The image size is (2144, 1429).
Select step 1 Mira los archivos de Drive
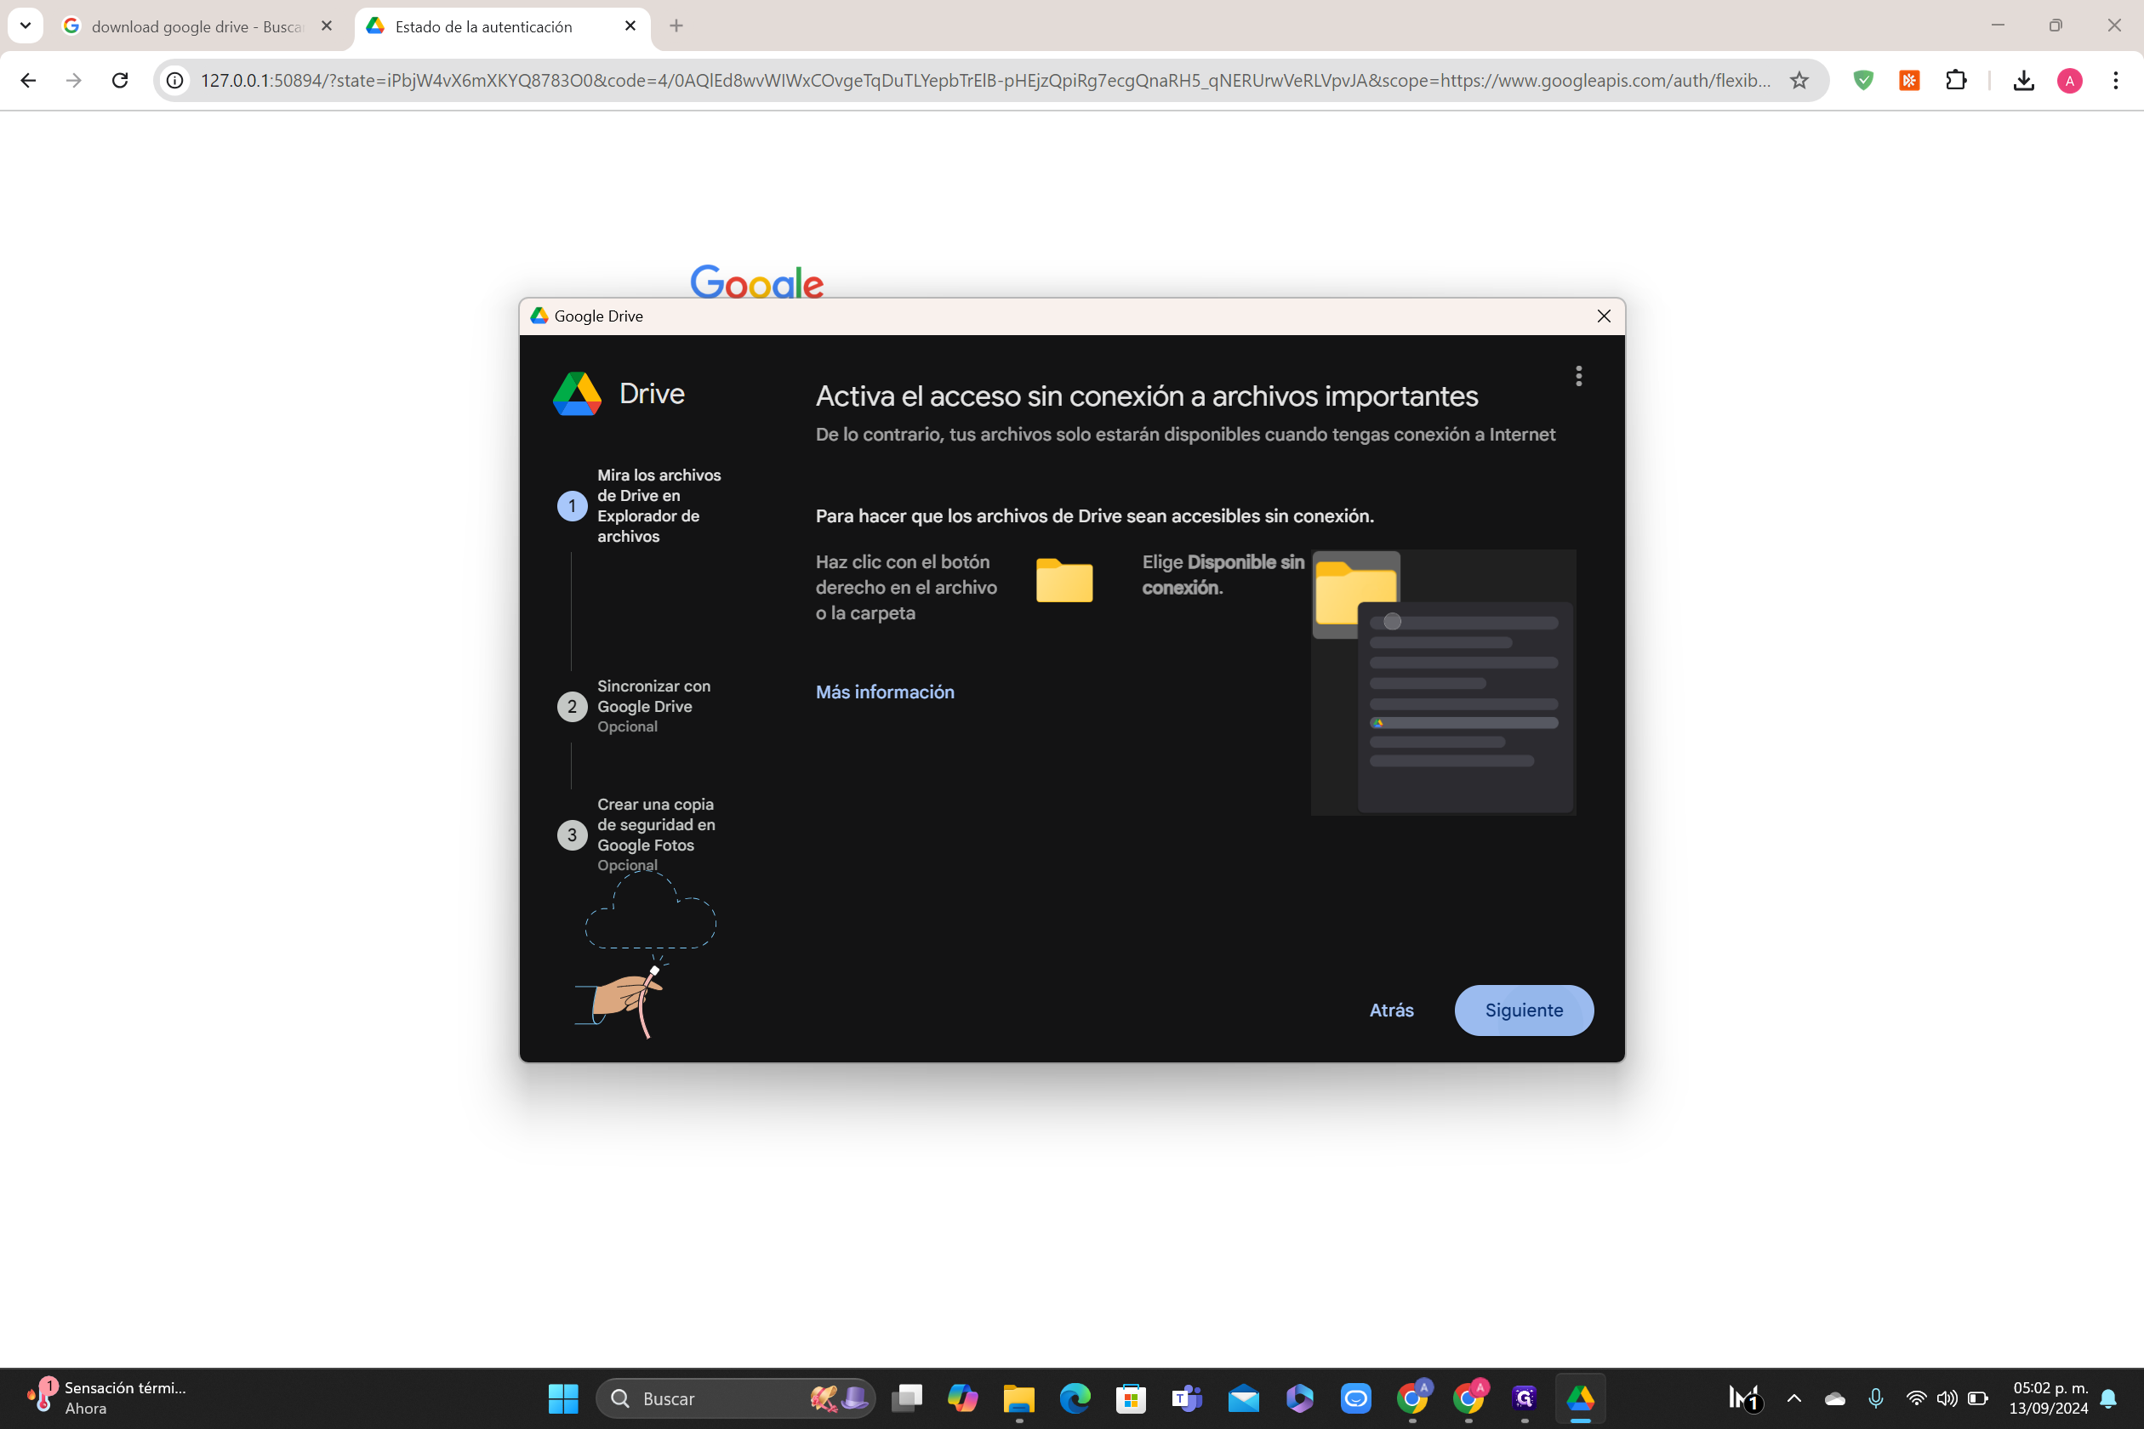pyautogui.click(x=639, y=506)
